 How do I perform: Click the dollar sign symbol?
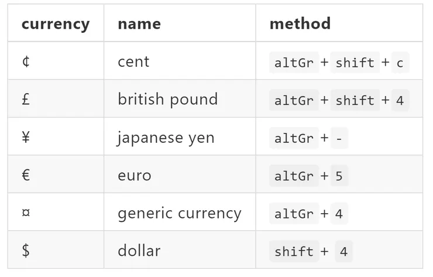click(x=26, y=251)
